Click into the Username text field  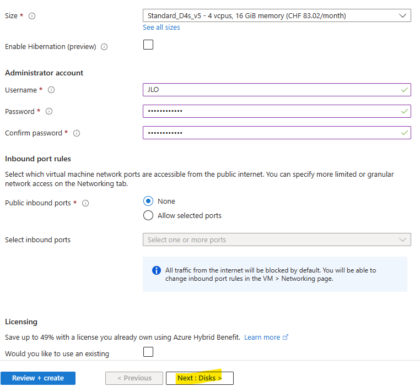pyautogui.click(x=277, y=90)
